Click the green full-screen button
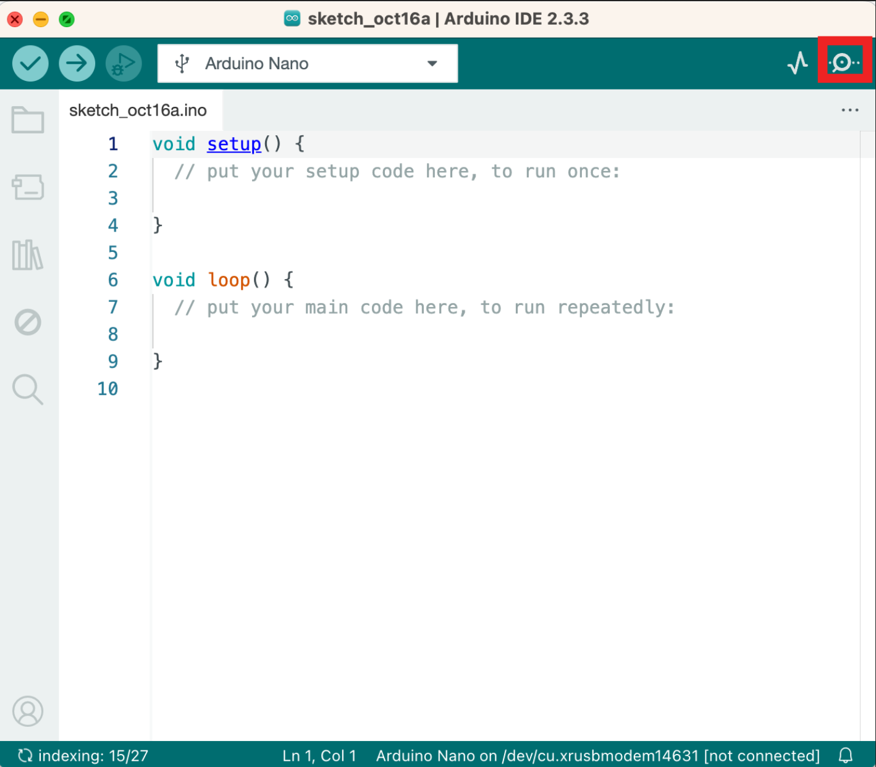 tap(67, 19)
